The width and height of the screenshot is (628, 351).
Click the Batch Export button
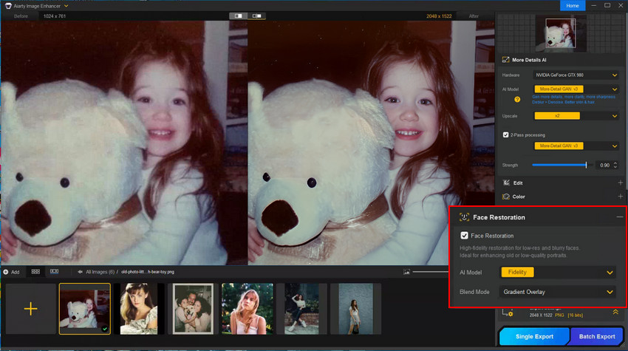pyautogui.click(x=597, y=336)
